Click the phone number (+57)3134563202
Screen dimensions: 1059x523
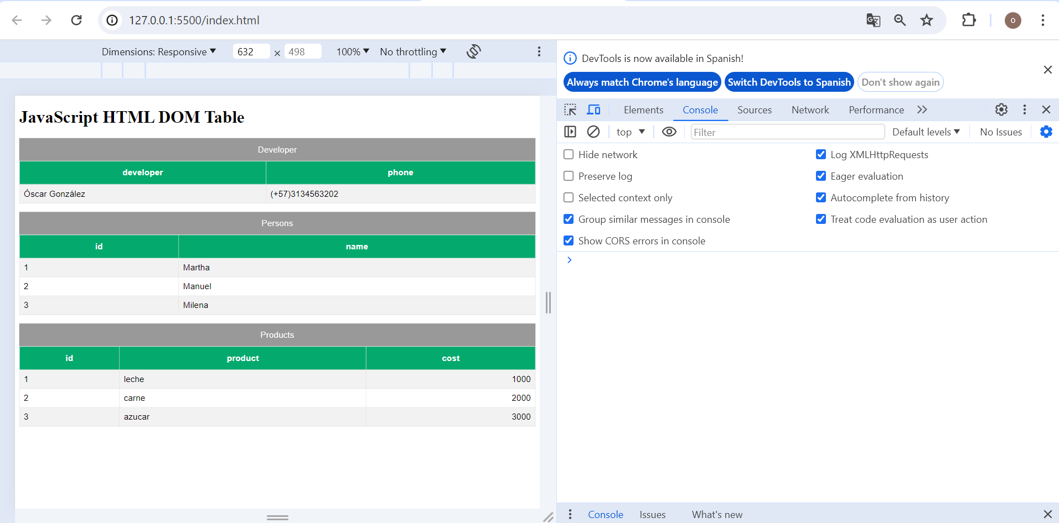click(304, 193)
